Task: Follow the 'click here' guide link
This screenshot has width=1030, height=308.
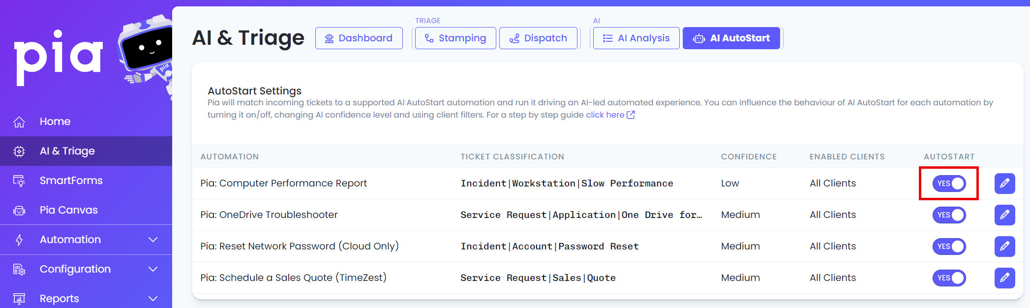Action: point(605,115)
